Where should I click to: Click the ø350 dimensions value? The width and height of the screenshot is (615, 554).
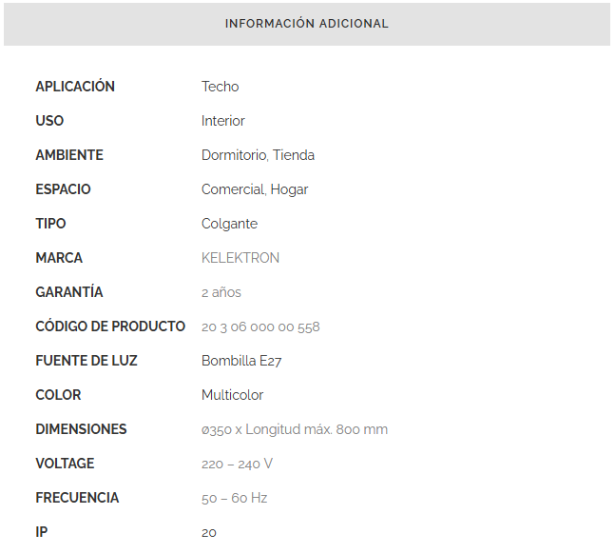point(295,429)
